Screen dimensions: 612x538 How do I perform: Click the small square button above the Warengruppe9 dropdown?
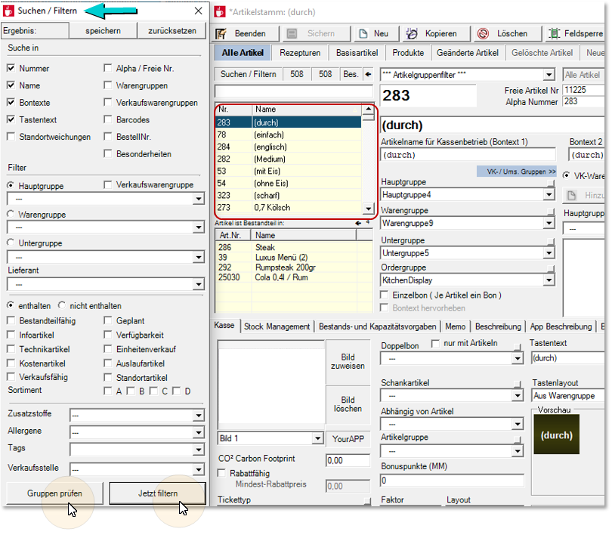[550, 212]
